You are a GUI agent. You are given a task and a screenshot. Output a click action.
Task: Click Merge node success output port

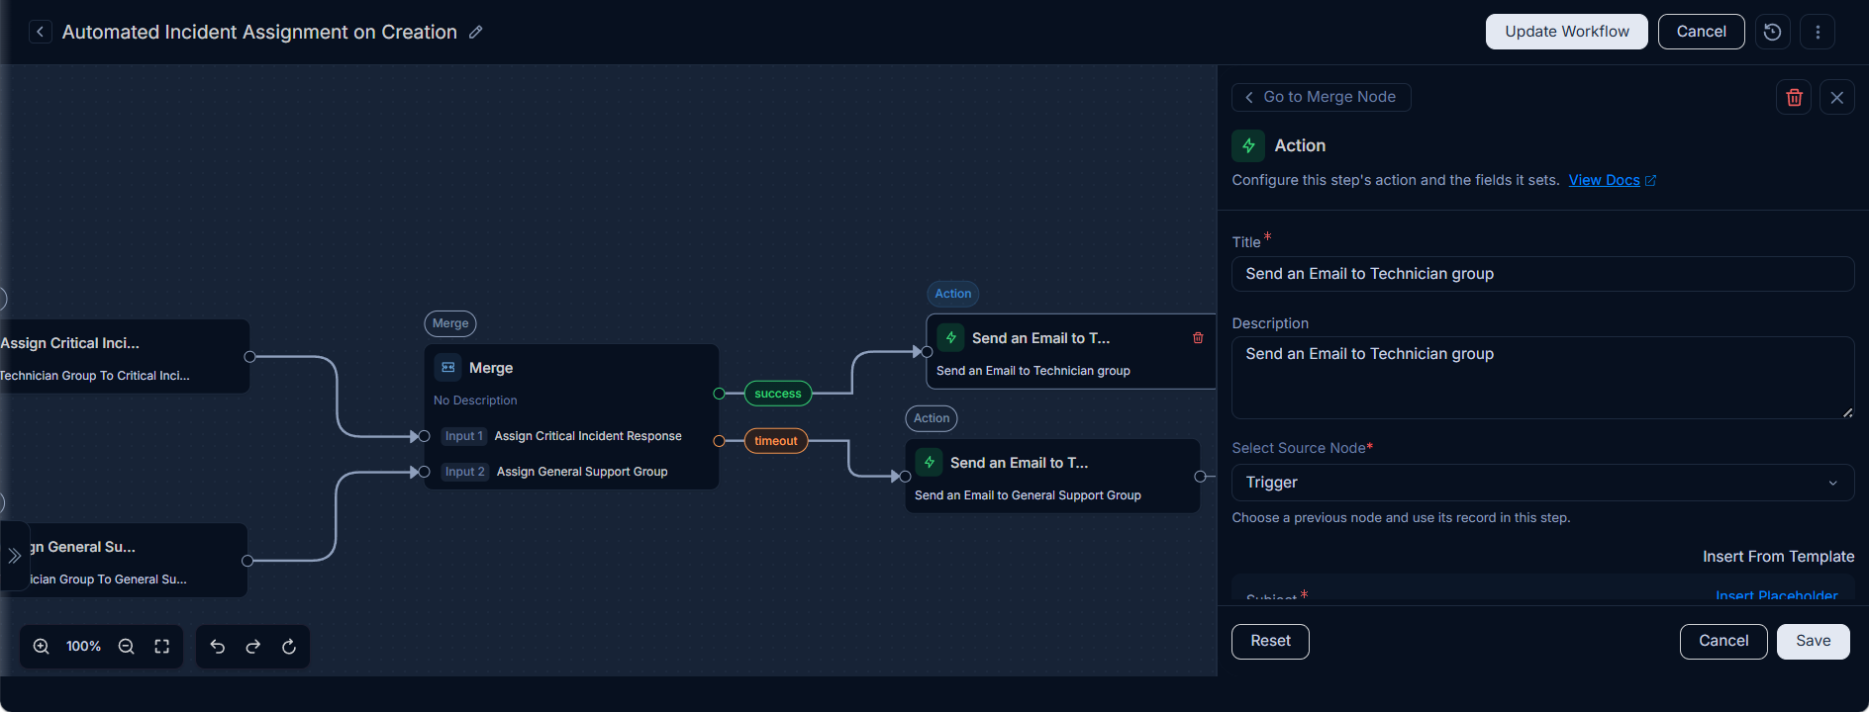click(719, 394)
